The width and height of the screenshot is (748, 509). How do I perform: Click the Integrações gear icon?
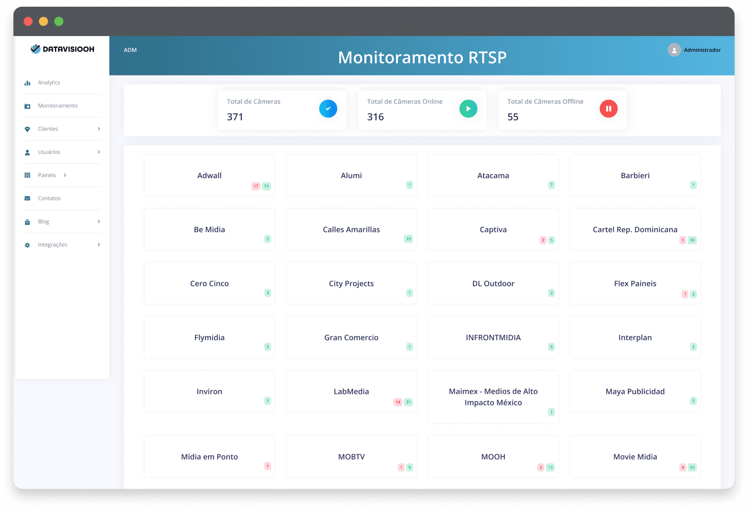point(27,245)
